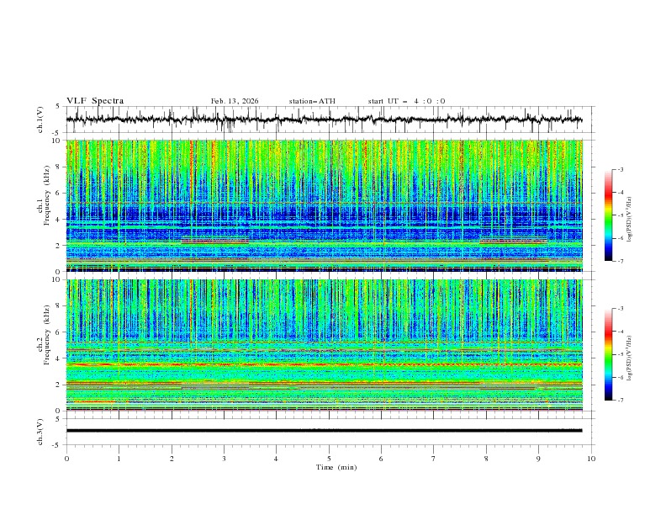The height and width of the screenshot is (515, 666).
Task: Click the VLF Spectra title text
Action: click(x=95, y=101)
